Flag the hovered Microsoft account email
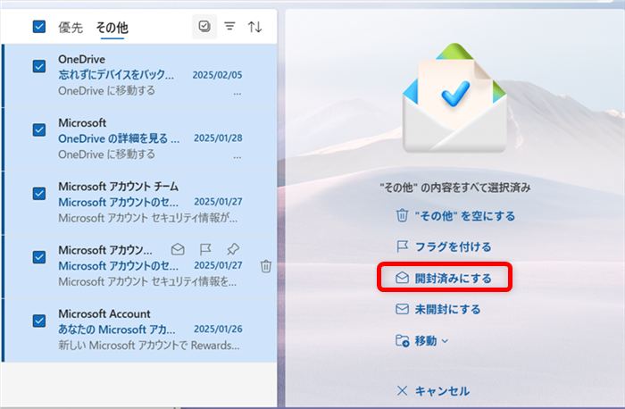Image resolution: width=625 pixels, height=409 pixels. click(x=205, y=250)
